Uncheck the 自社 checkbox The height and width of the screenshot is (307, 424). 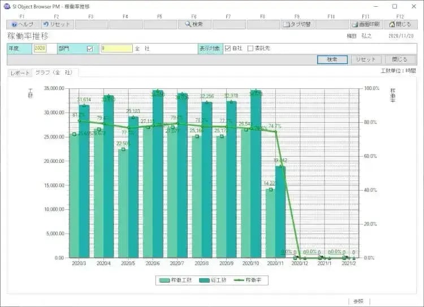228,49
